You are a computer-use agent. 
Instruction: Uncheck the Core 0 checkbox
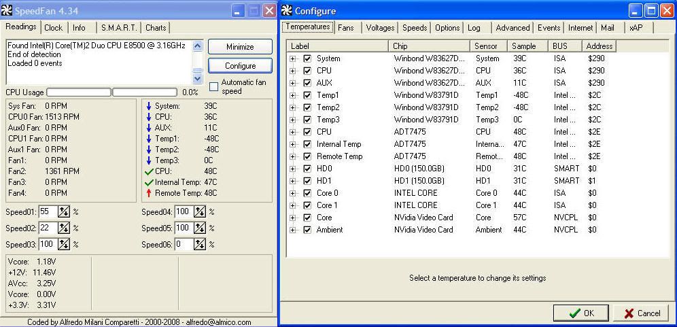tap(307, 193)
